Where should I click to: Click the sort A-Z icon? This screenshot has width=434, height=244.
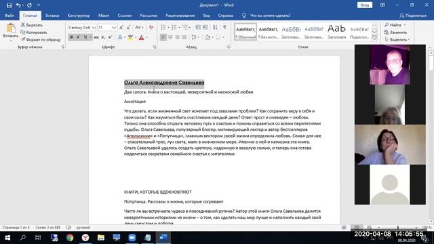(215, 27)
